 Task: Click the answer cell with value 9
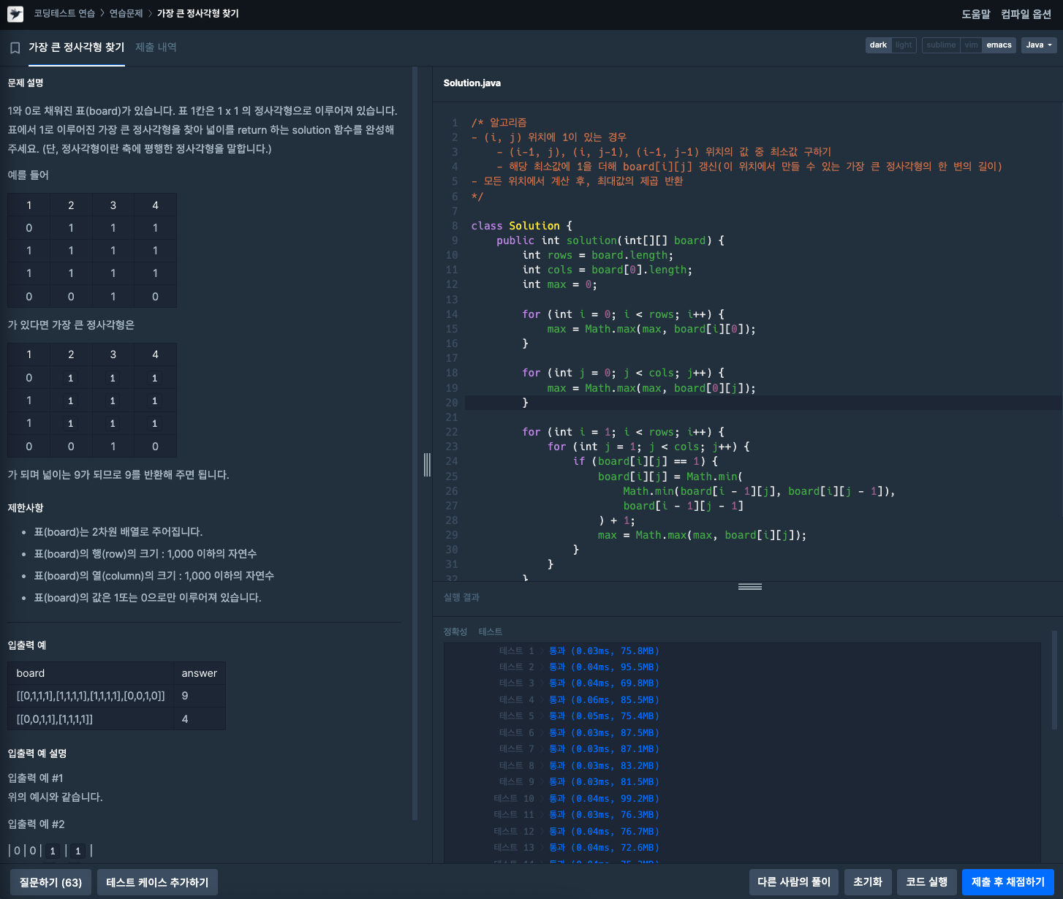tap(200, 696)
